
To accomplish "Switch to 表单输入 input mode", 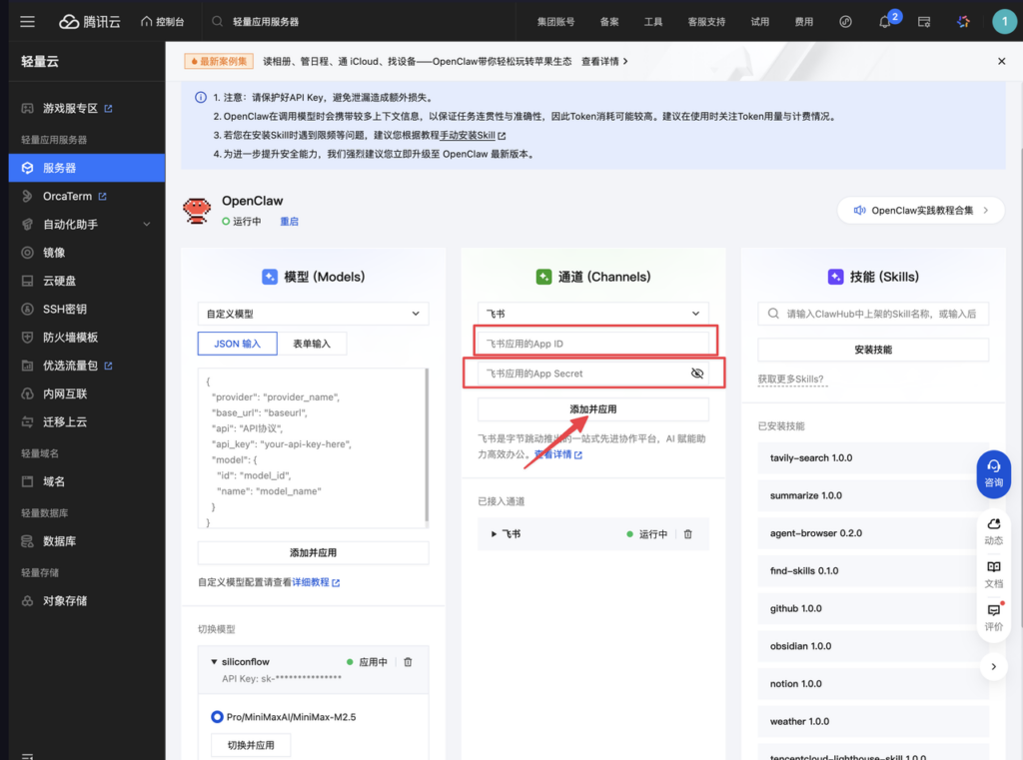I will click(x=313, y=344).
